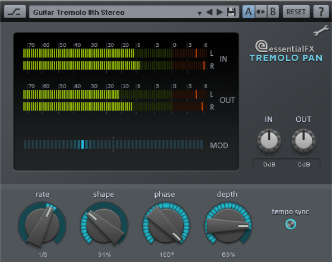Load the next preset

click(x=220, y=12)
